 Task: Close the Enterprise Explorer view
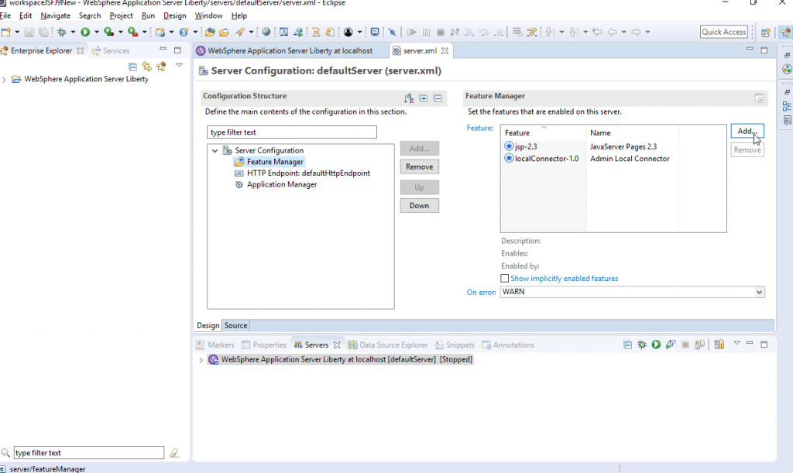click(80, 50)
